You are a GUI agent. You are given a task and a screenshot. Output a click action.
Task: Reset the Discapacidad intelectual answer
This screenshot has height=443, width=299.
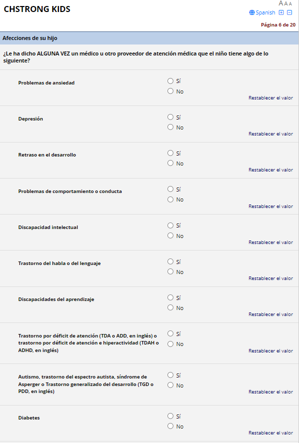click(x=270, y=242)
